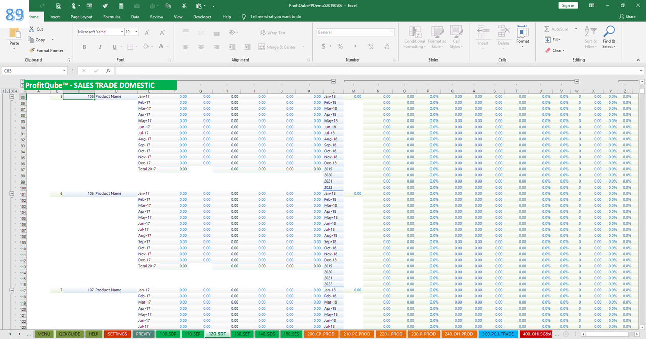Screen dimensions: 646x363
Task: Show outline level 2 rows
Action: pos(8,91)
